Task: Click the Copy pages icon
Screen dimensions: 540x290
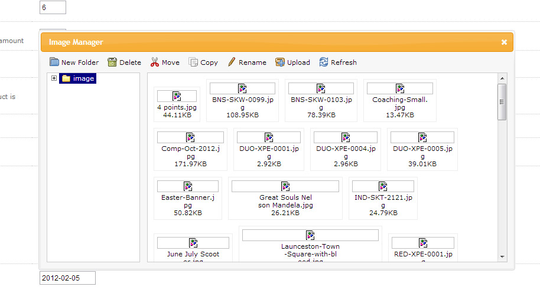Action: 193,62
